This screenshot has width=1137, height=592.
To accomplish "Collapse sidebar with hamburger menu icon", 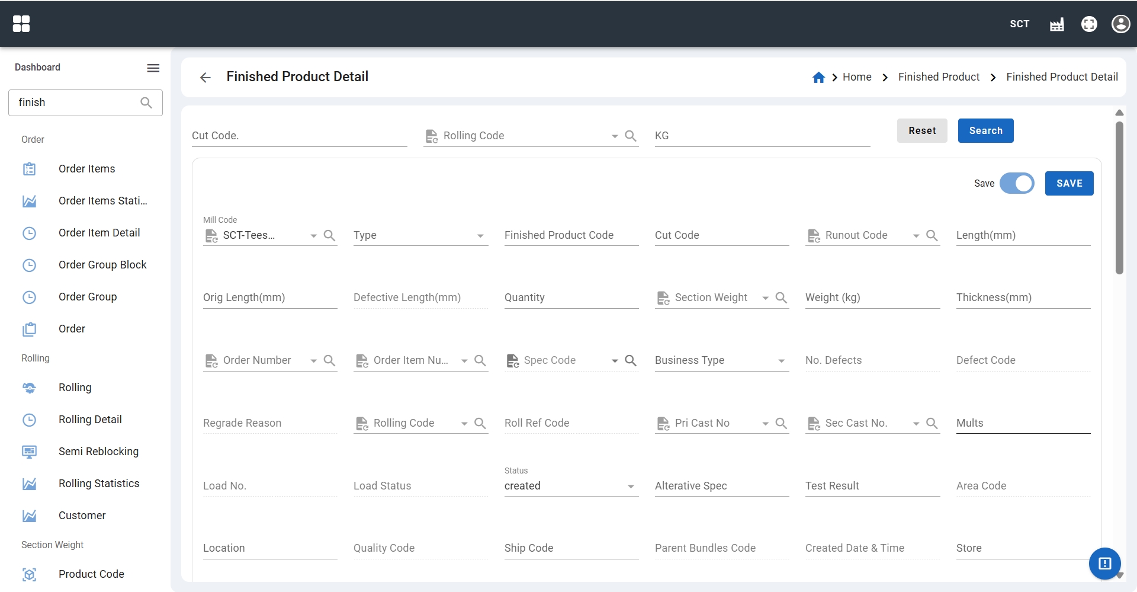I will click(153, 68).
